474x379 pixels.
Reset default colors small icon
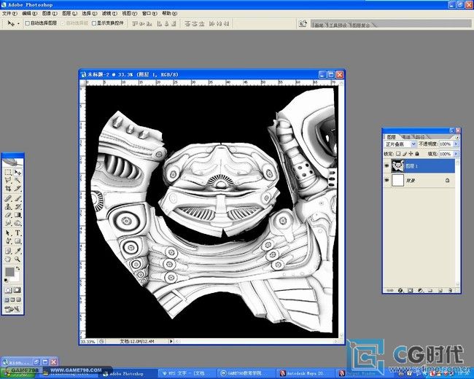click(x=6, y=280)
